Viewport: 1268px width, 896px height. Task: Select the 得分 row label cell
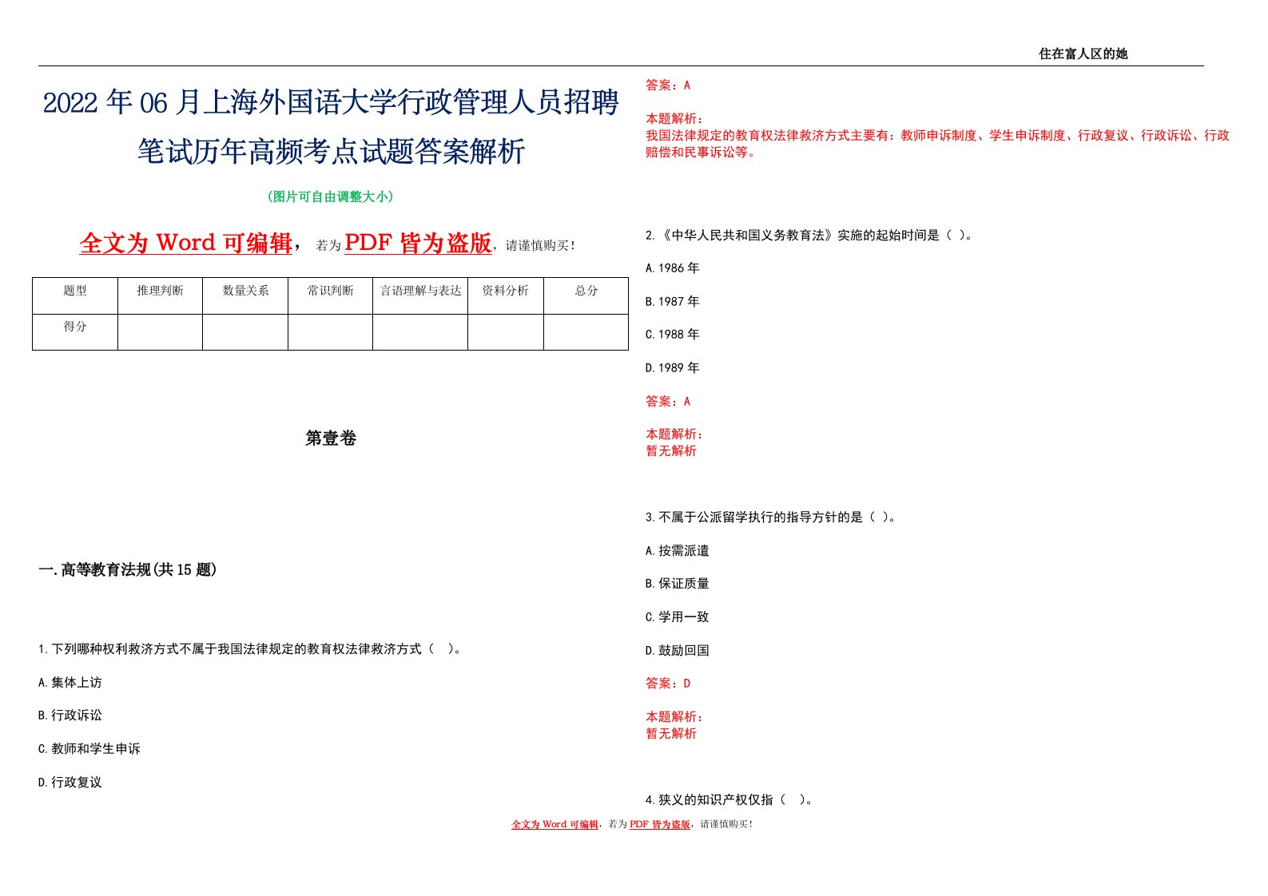pos(75,331)
